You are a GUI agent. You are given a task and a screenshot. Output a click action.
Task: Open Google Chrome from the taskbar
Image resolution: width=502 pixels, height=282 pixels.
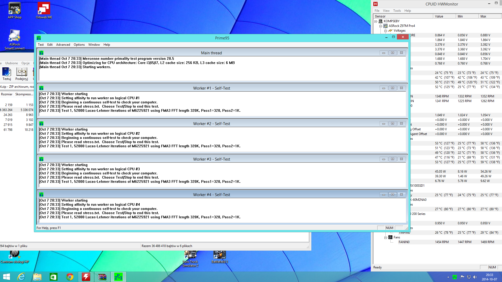click(x=70, y=277)
